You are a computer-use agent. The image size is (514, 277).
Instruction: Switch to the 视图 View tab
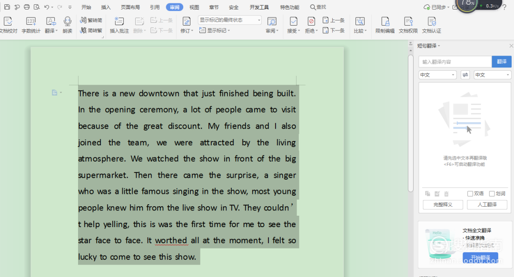[x=194, y=7]
